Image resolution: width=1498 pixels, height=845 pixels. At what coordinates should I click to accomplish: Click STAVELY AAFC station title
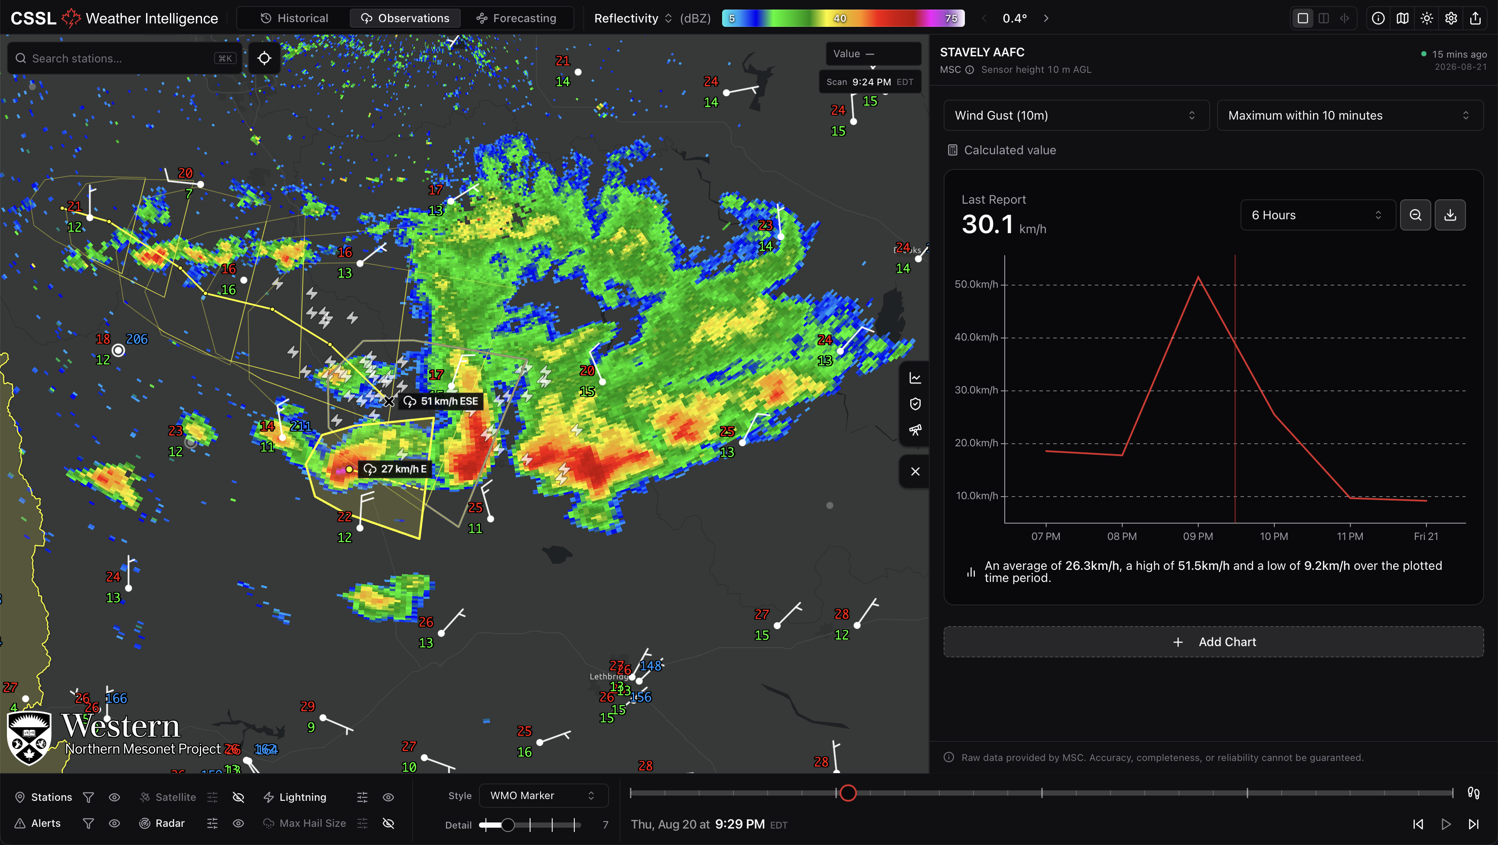(x=982, y=52)
